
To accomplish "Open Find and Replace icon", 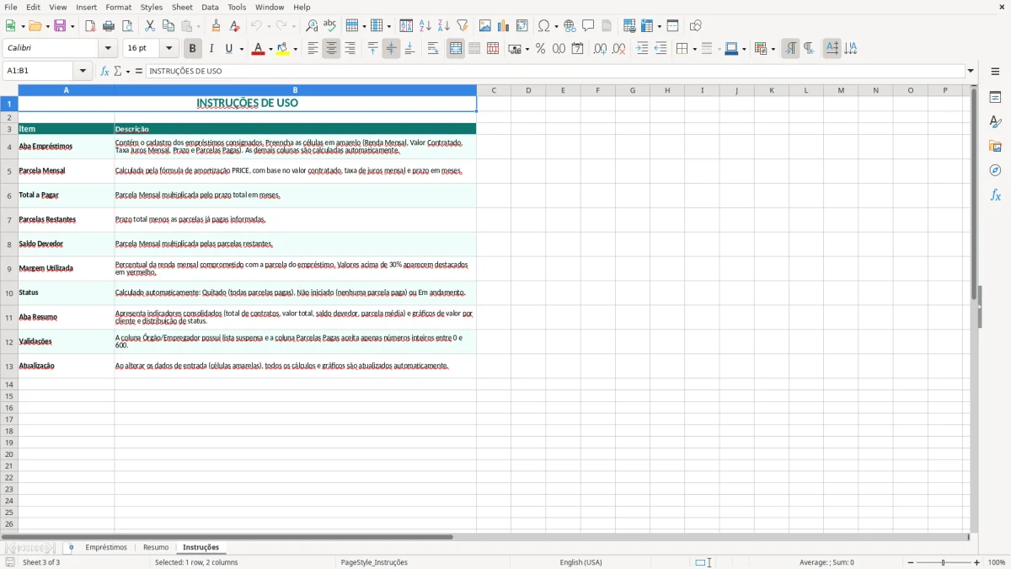I will coord(312,26).
